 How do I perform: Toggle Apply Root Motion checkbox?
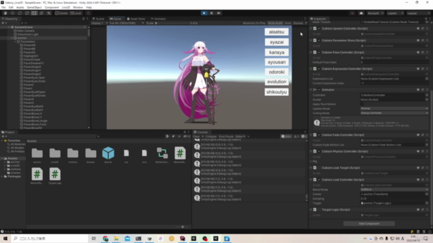(362, 104)
